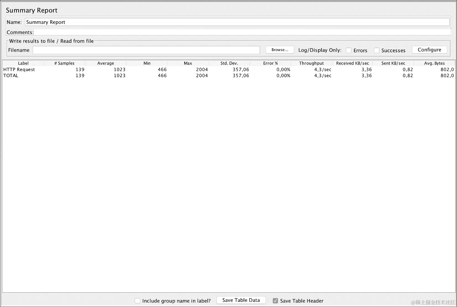Toggle Include group name in label

point(137,301)
